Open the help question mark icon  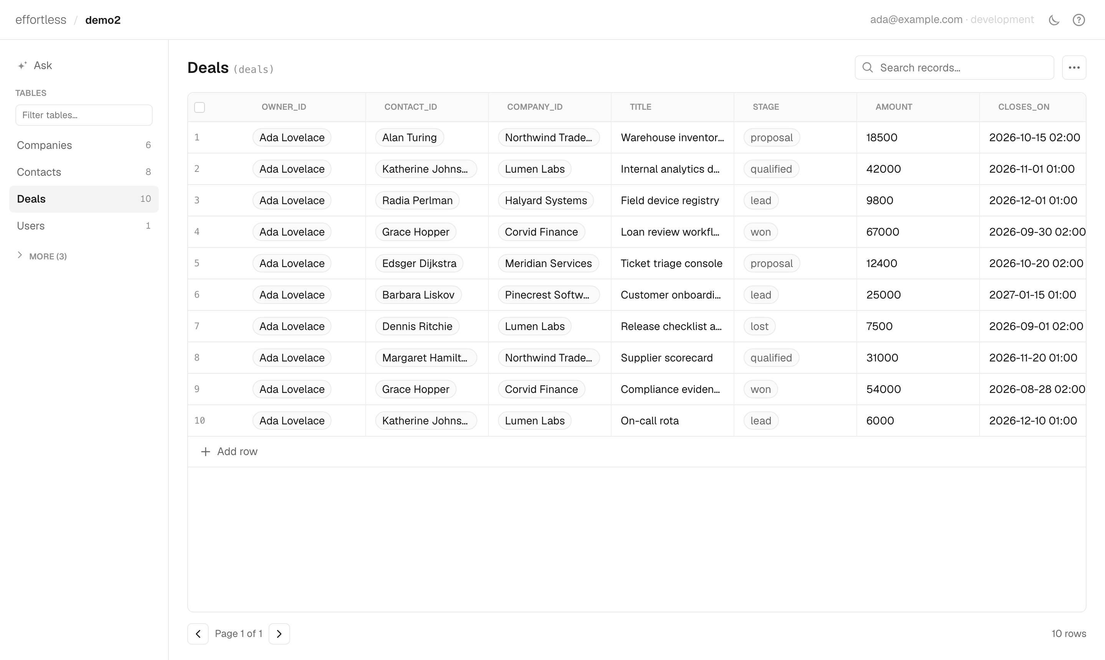point(1079,20)
